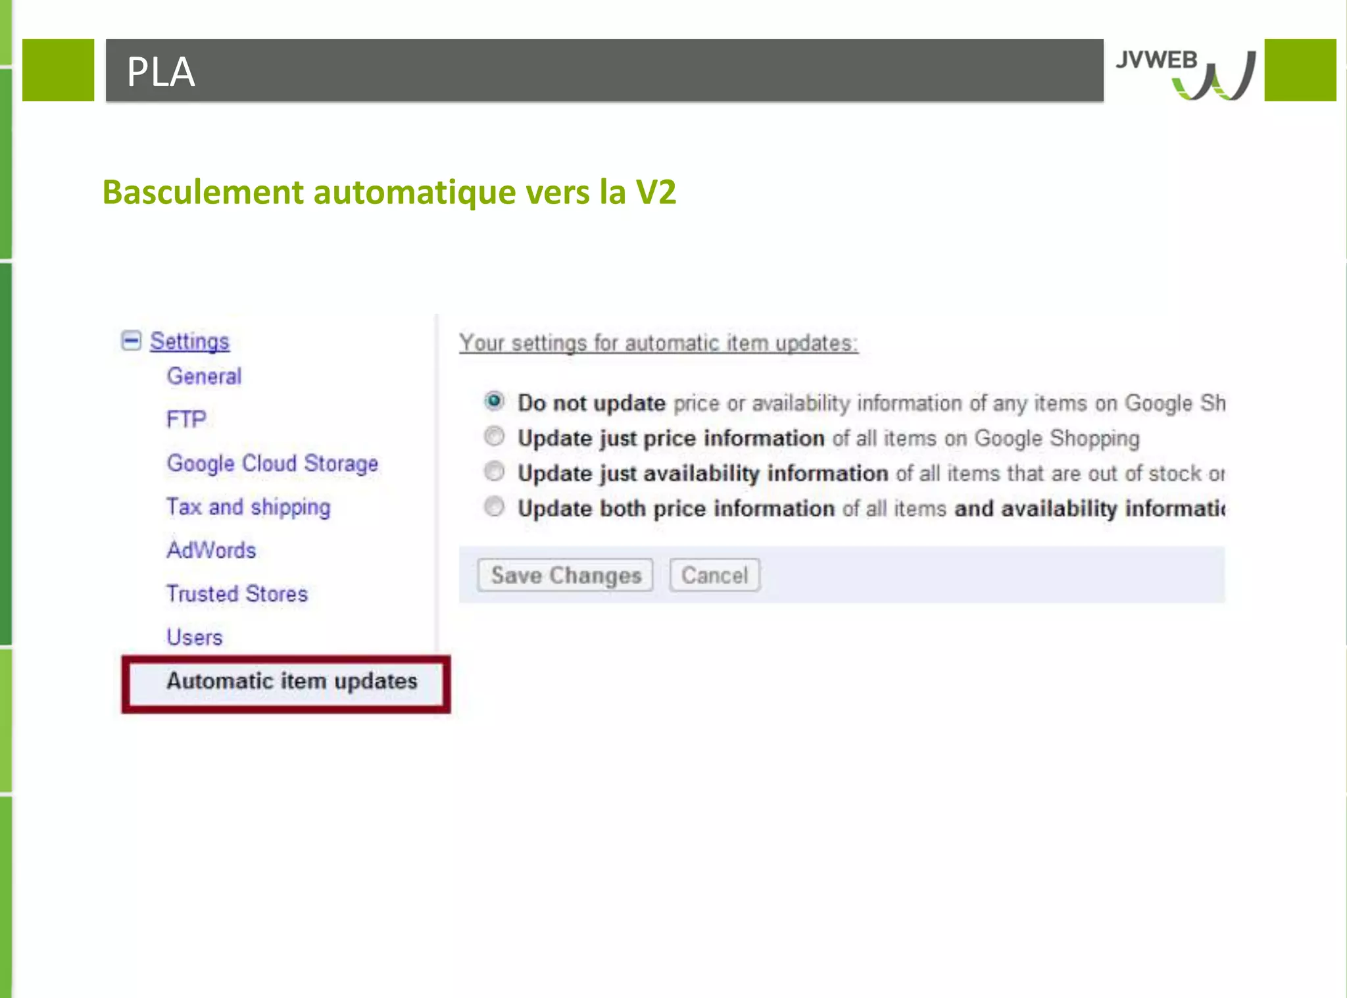
Task: Collapse the Settings tree with minus icon
Action: point(131,340)
